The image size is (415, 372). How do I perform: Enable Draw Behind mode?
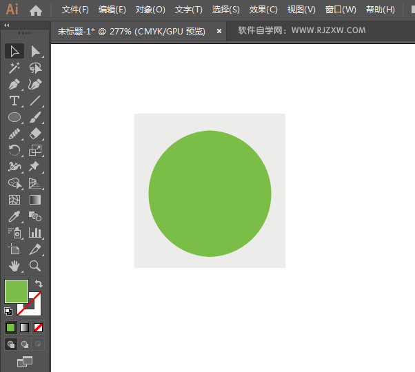click(25, 344)
